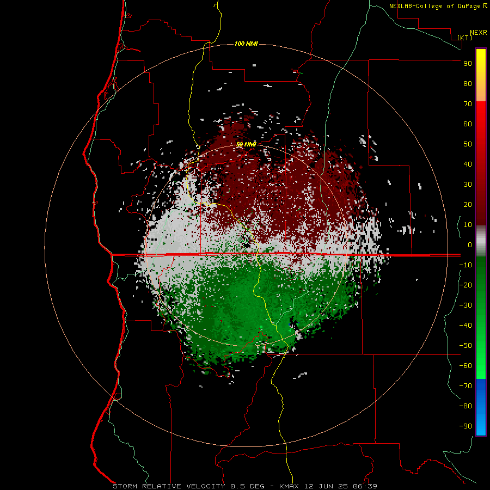Click the 06:39 timestamp in caption
490x490 pixels.
pyautogui.click(x=365, y=486)
